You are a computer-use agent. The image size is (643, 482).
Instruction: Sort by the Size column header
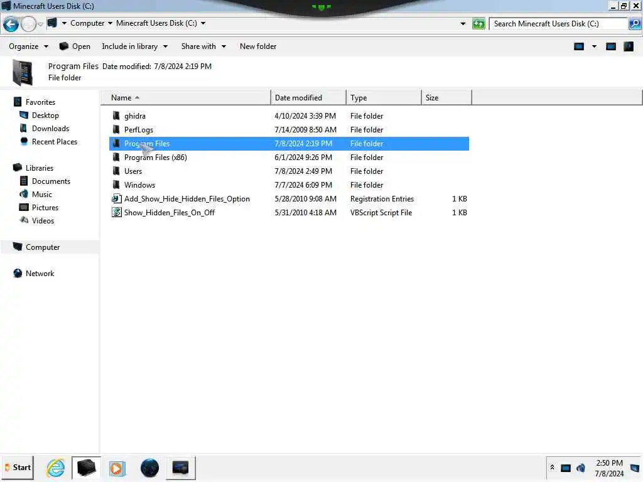[446, 97]
